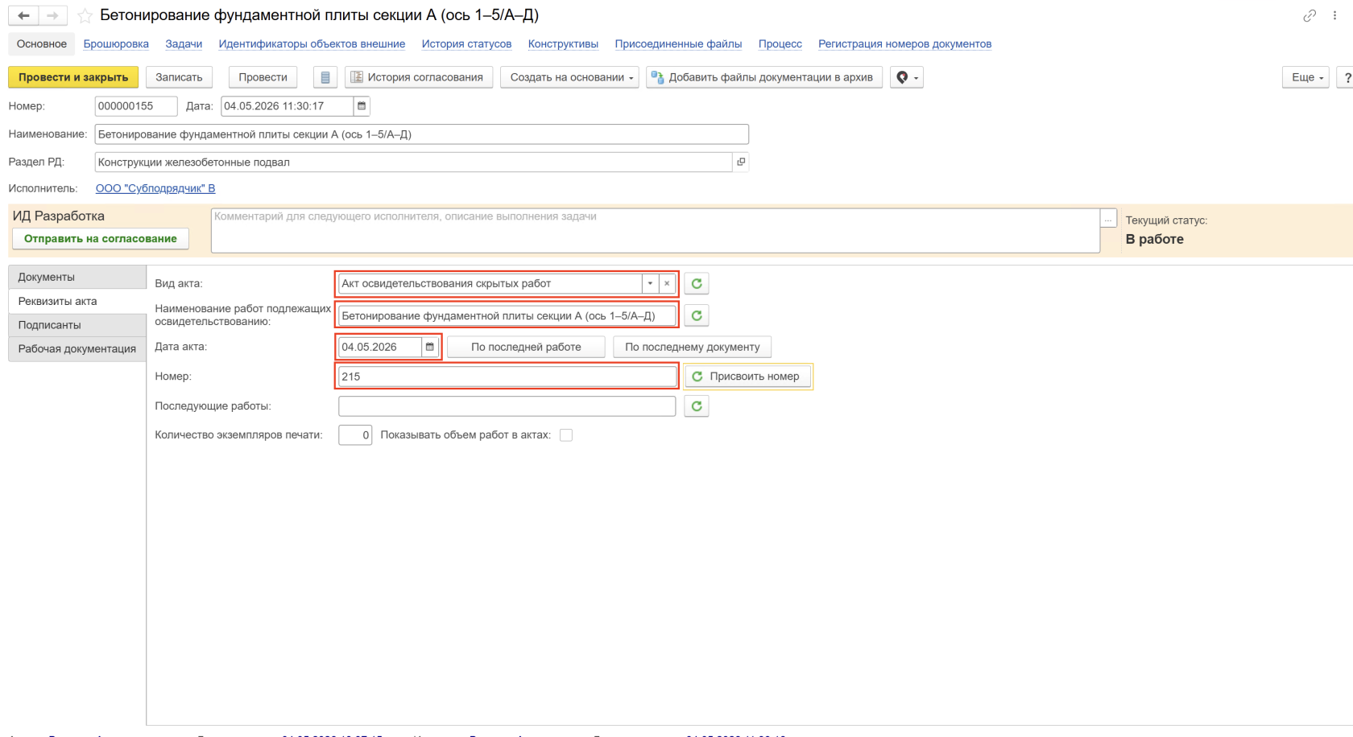Open the История статусов tab
Image resolution: width=1353 pixels, height=737 pixels.
point(466,44)
